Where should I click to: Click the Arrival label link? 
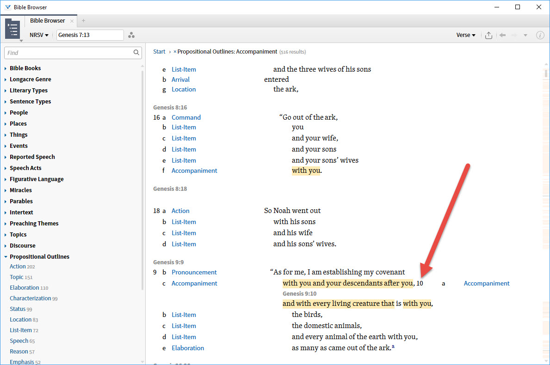coord(180,79)
